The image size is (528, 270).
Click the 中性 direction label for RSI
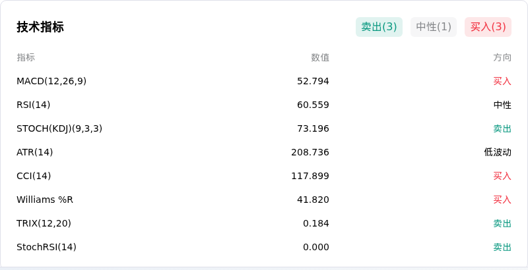pyautogui.click(x=502, y=105)
